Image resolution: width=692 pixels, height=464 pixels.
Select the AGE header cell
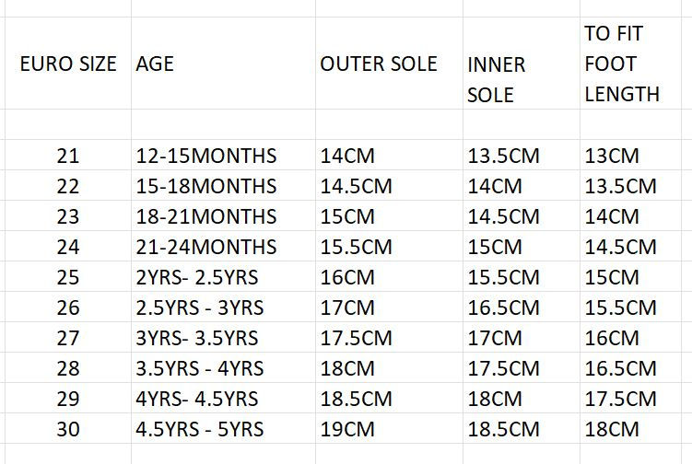(223, 64)
